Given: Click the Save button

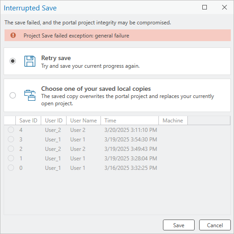Looking at the screenshot, I should [x=179, y=225].
